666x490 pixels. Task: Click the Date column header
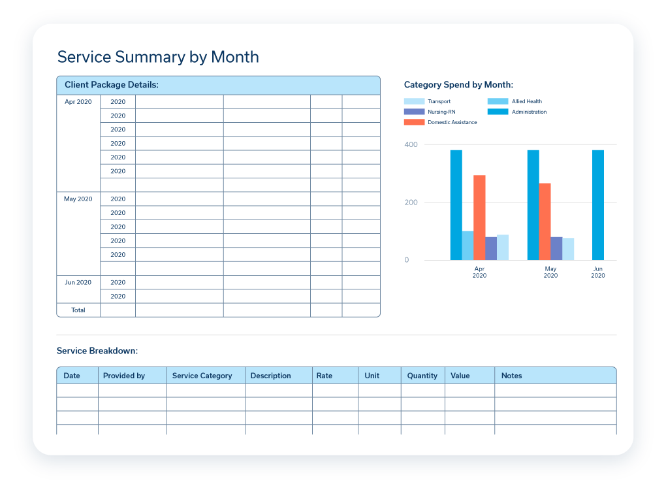click(72, 376)
